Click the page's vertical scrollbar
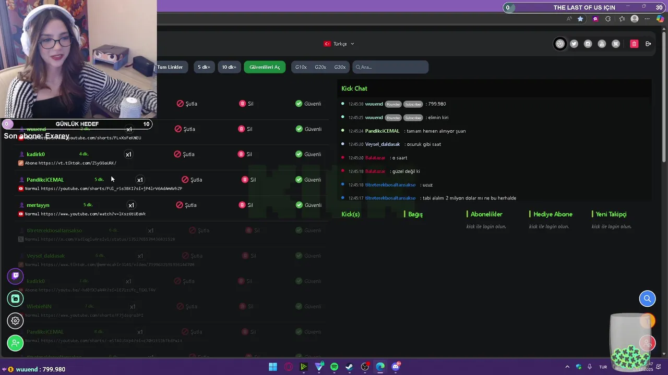Image resolution: width=668 pixels, height=375 pixels. click(x=664, y=97)
